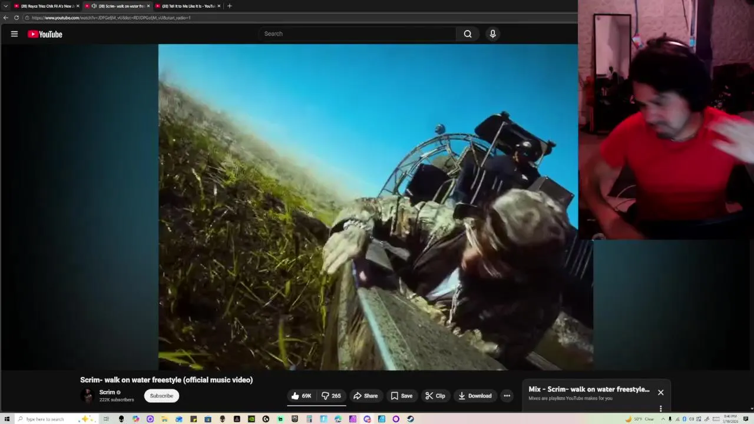Viewport: 754px width, 424px height.
Task: Click the Mix - Scrim walk on water playlist title
Action: tap(589, 389)
